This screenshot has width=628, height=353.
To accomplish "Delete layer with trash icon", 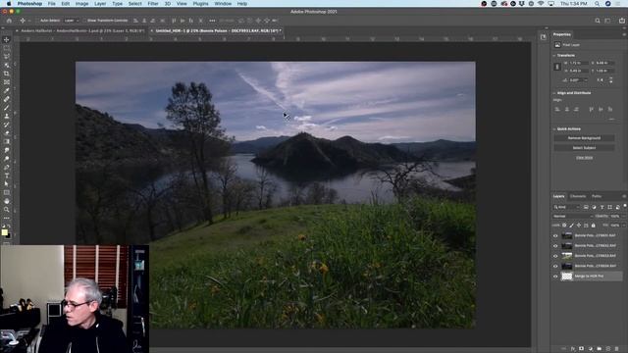I will [617, 349].
